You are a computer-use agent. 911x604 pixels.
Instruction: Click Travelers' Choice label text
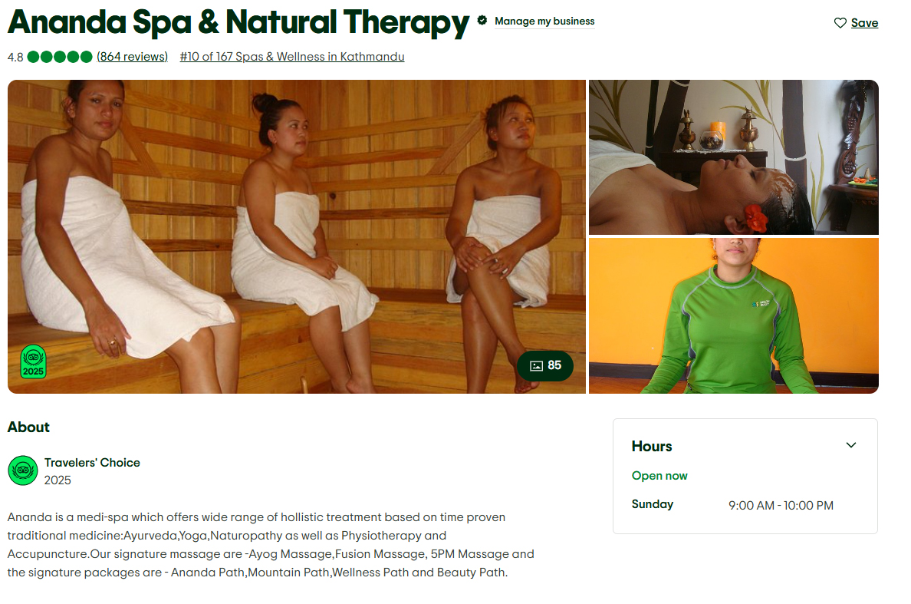pyautogui.click(x=92, y=463)
